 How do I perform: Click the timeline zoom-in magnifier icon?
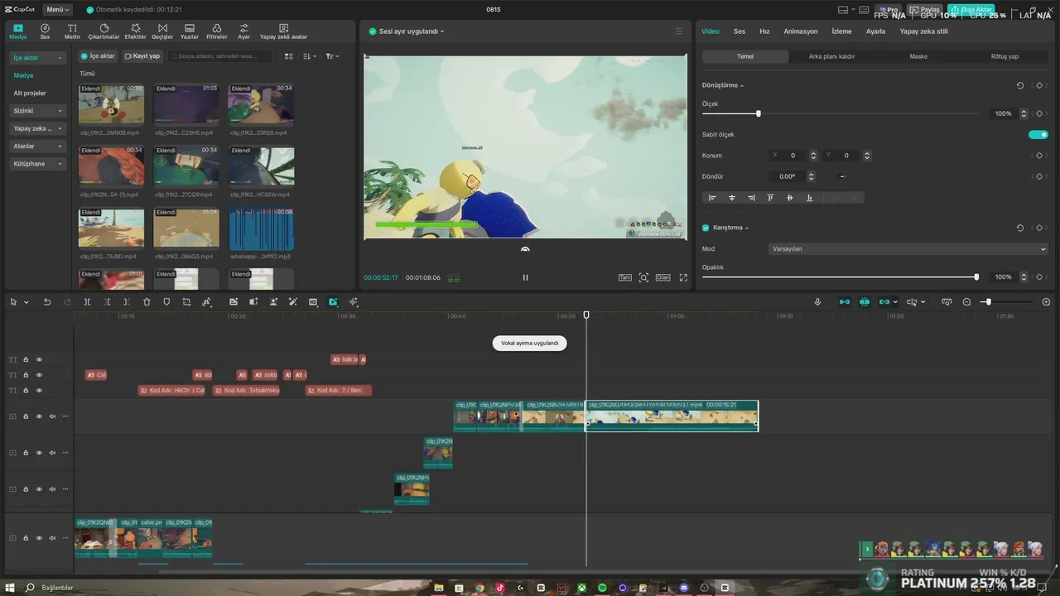tap(1046, 302)
